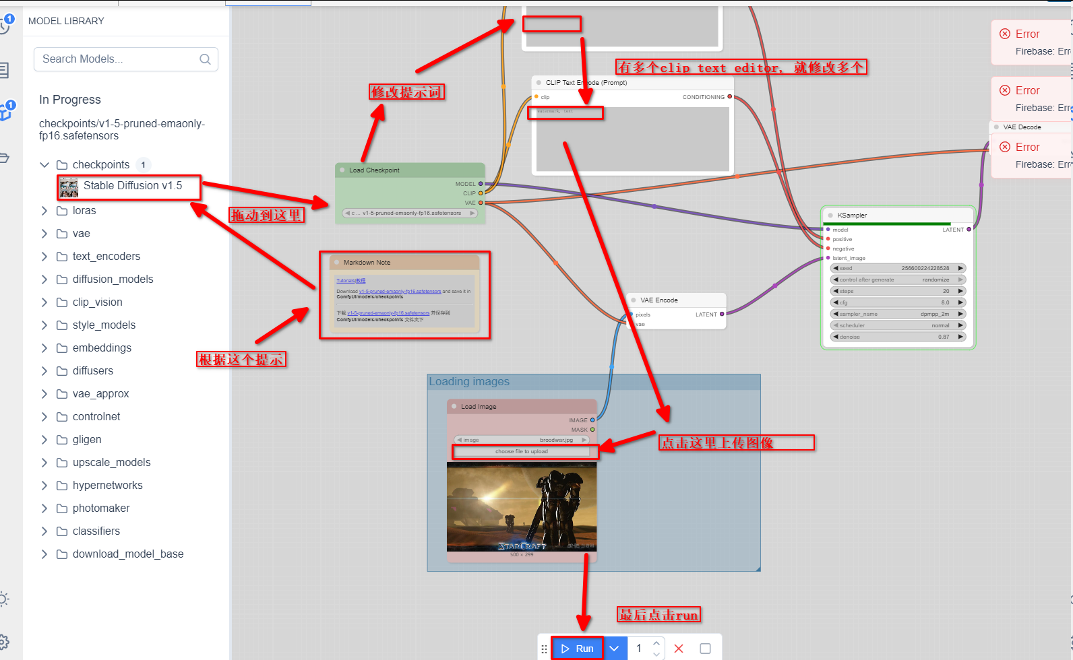Click the Run button
Image resolution: width=1073 pixels, height=660 pixels.
coord(578,649)
